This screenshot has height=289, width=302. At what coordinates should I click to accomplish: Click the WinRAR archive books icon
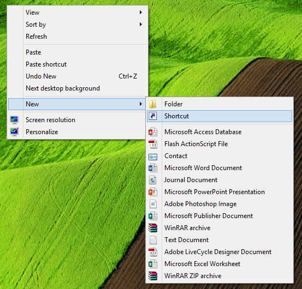point(153,228)
